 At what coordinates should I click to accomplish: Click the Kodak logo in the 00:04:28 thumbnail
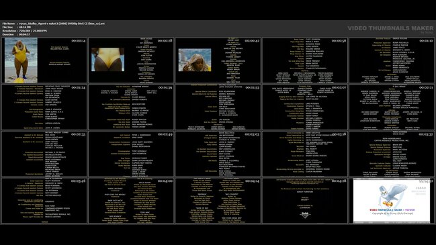pyautogui.click(x=305, y=214)
